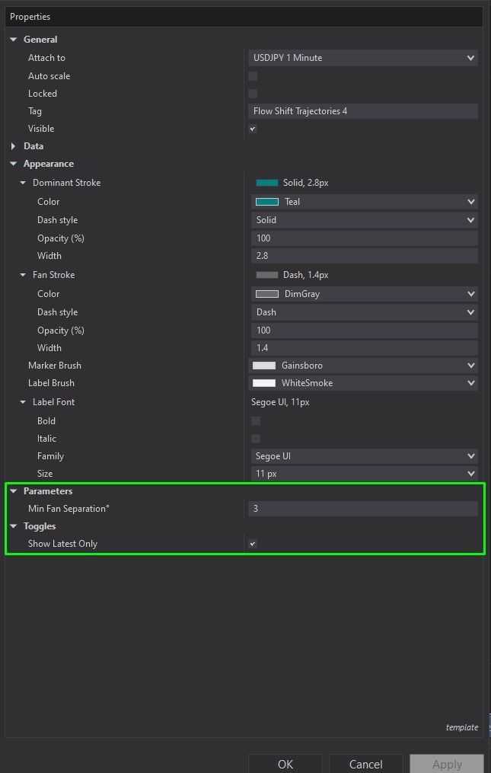This screenshot has width=491, height=773.
Task: Click the Teal color swatch
Action: click(267, 202)
